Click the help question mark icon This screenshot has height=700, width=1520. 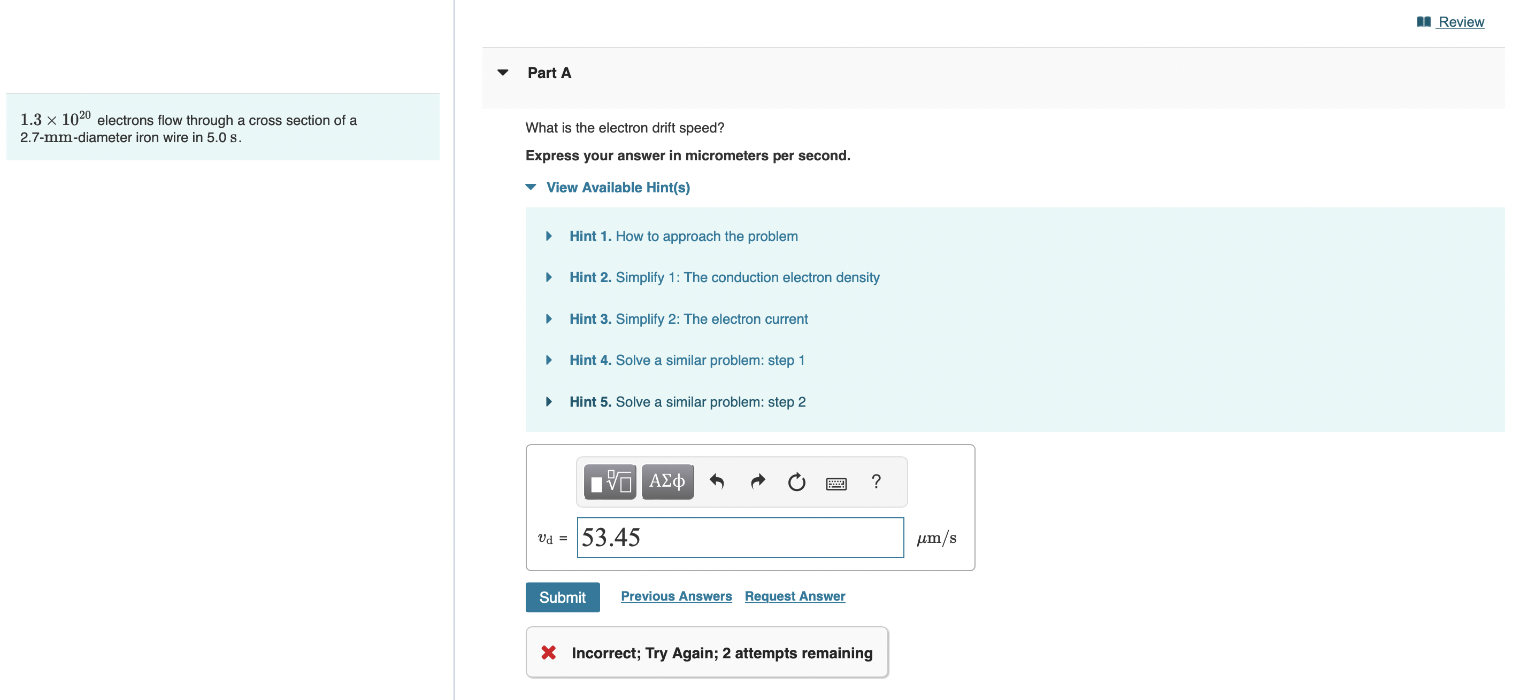pos(876,482)
